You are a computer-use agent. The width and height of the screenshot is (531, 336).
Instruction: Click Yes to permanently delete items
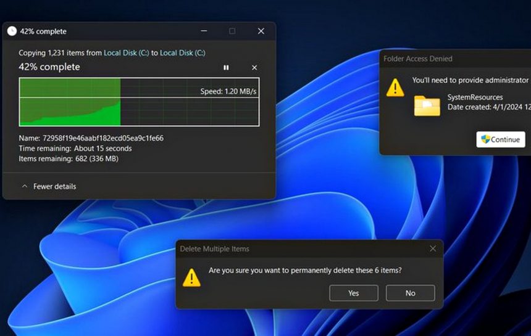(x=354, y=293)
